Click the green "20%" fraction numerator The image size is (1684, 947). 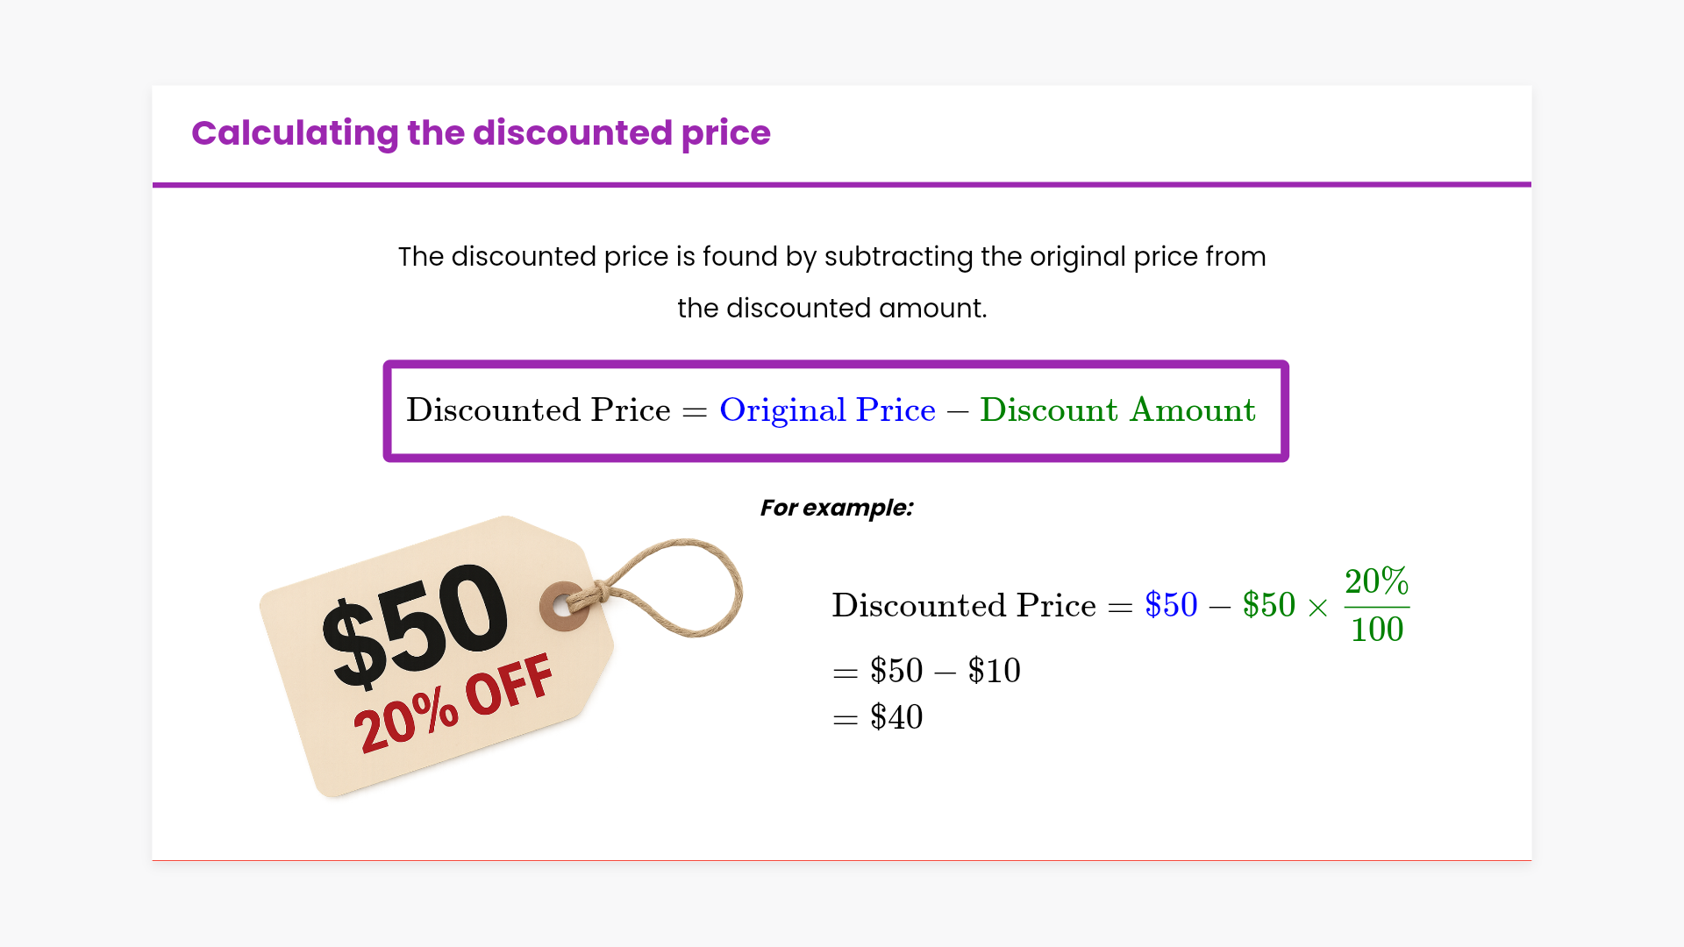(1376, 581)
